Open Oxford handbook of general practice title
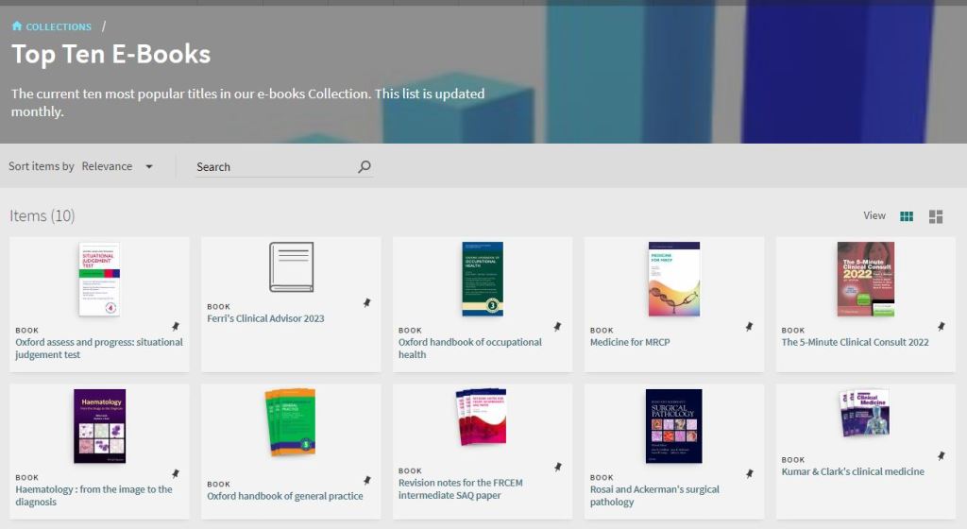 click(x=285, y=496)
